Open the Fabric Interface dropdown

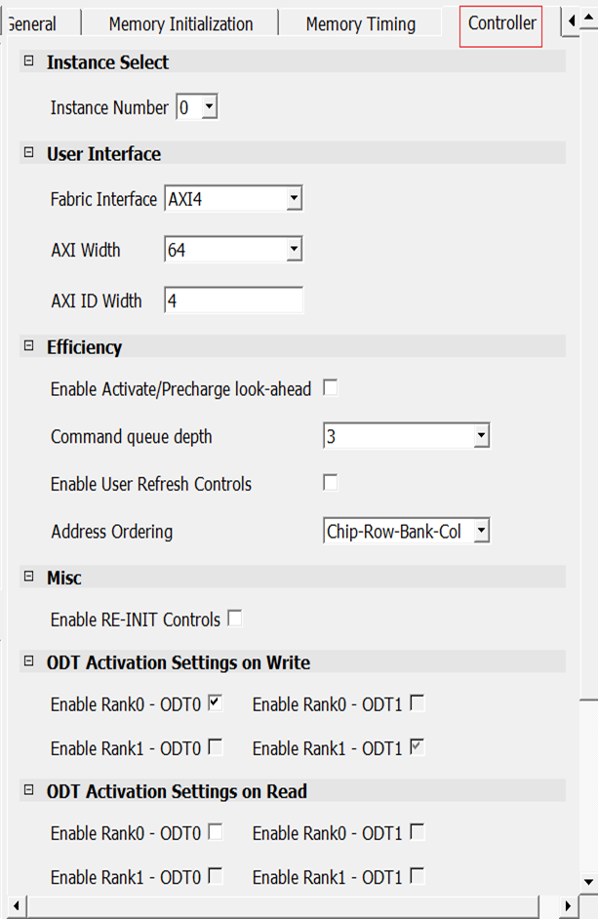pyautogui.click(x=294, y=199)
